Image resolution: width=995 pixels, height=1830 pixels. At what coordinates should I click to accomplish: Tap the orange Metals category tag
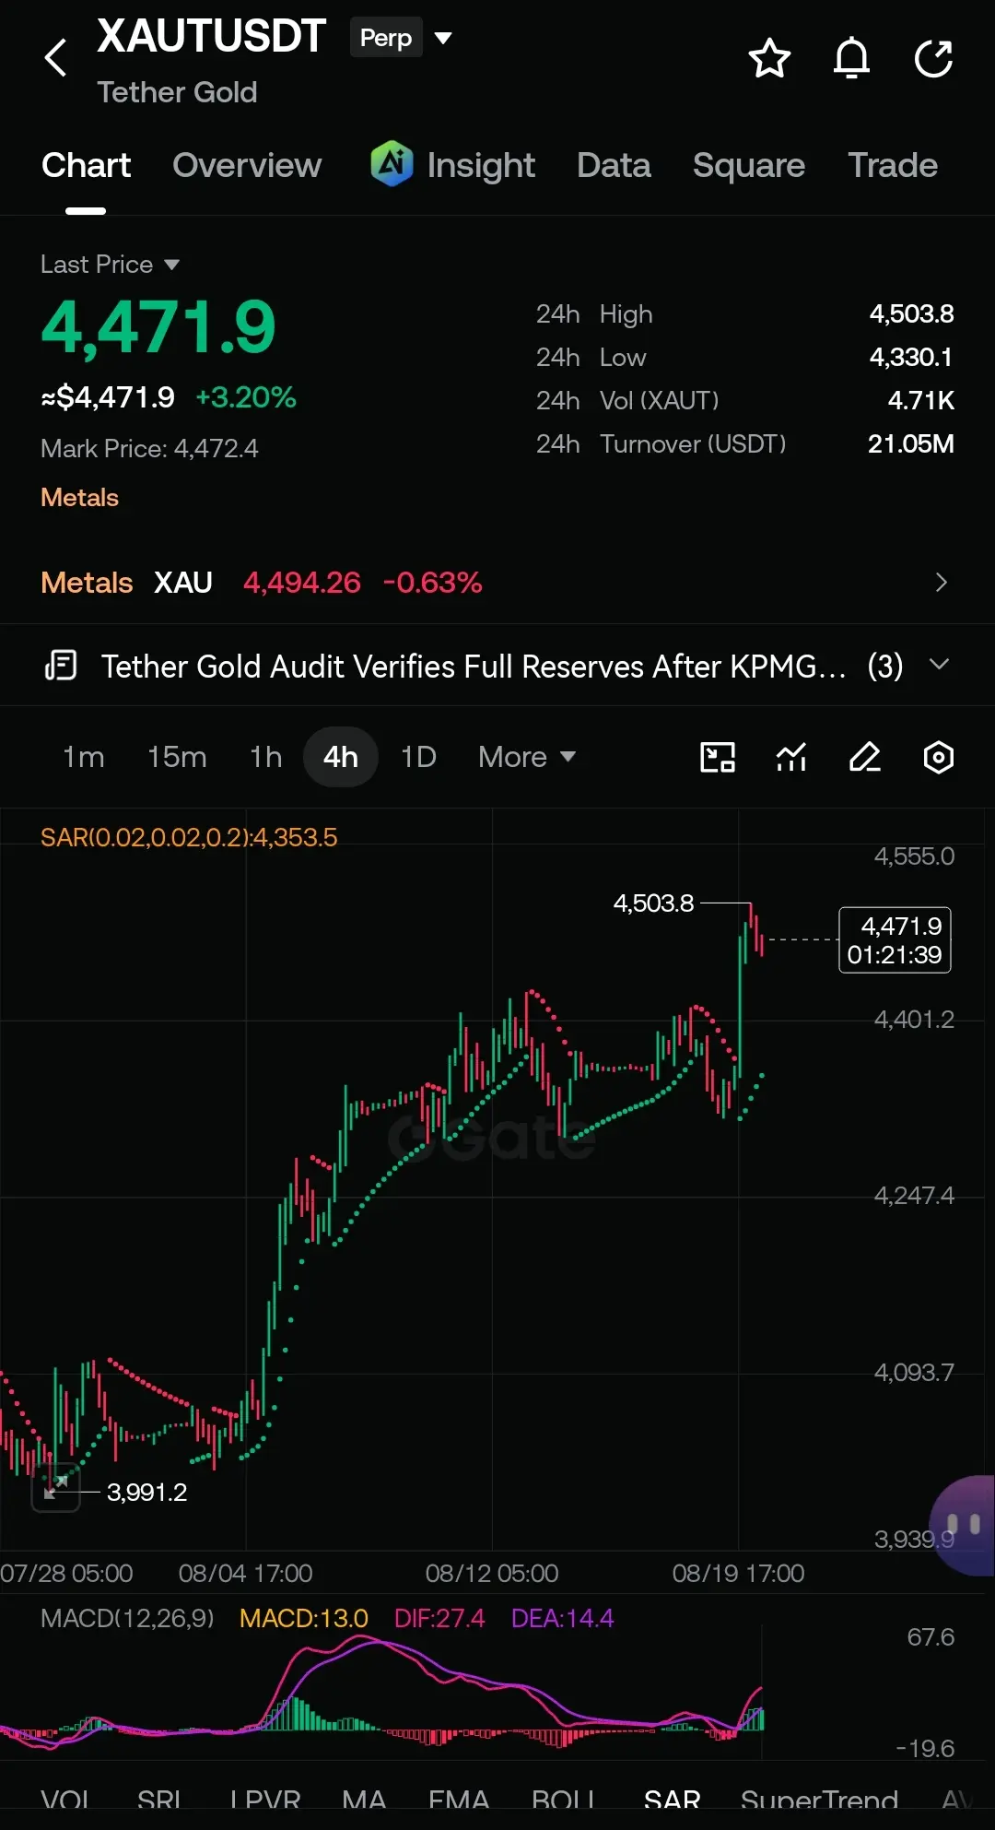click(x=79, y=498)
